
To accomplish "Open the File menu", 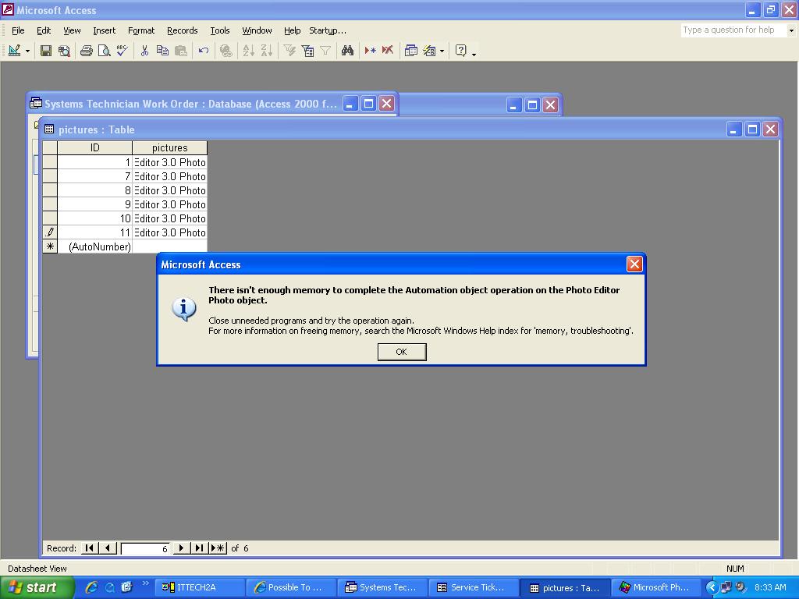I will [18, 30].
